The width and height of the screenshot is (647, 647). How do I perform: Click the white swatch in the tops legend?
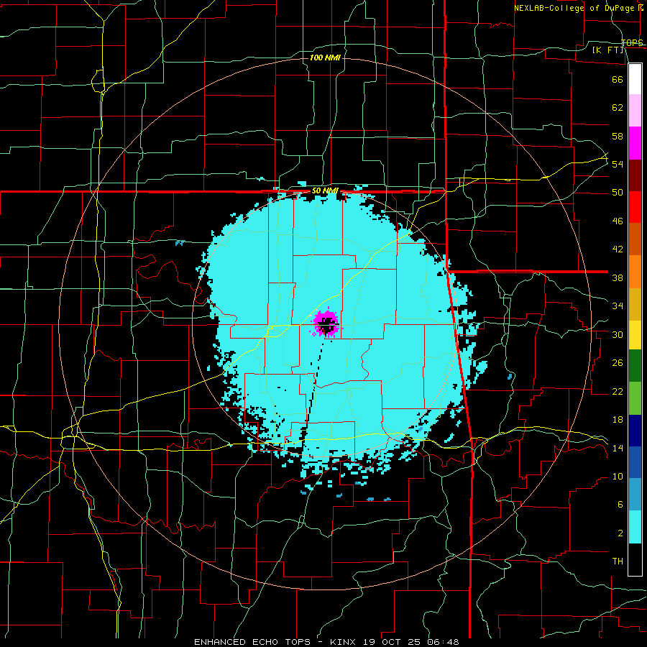pos(635,79)
